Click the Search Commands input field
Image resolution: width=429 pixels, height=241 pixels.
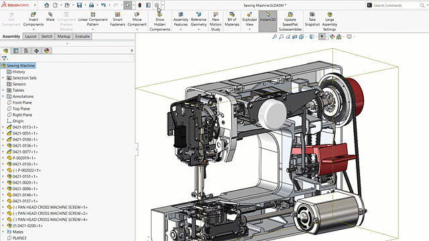click(396, 5)
